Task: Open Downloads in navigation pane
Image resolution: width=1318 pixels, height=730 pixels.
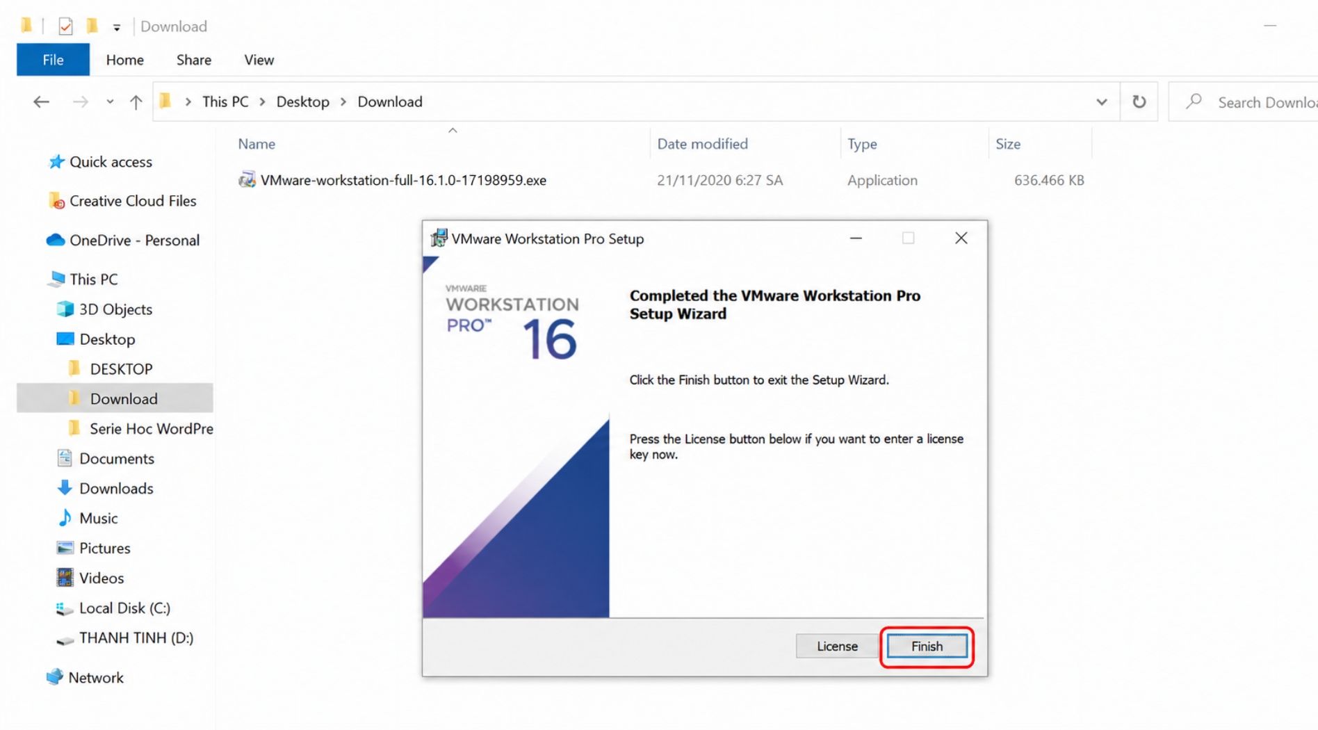Action: (116, 489)
